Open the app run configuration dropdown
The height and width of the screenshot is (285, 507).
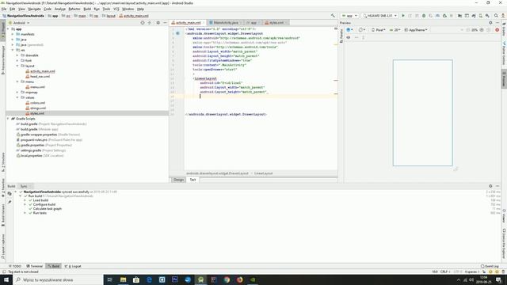tap(349, 16)
